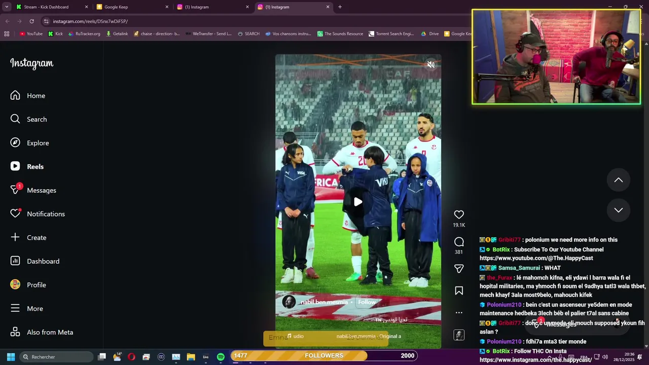
Task: Like the reel with heart icon
Action: pyautogui.click(x=459, y=215)
